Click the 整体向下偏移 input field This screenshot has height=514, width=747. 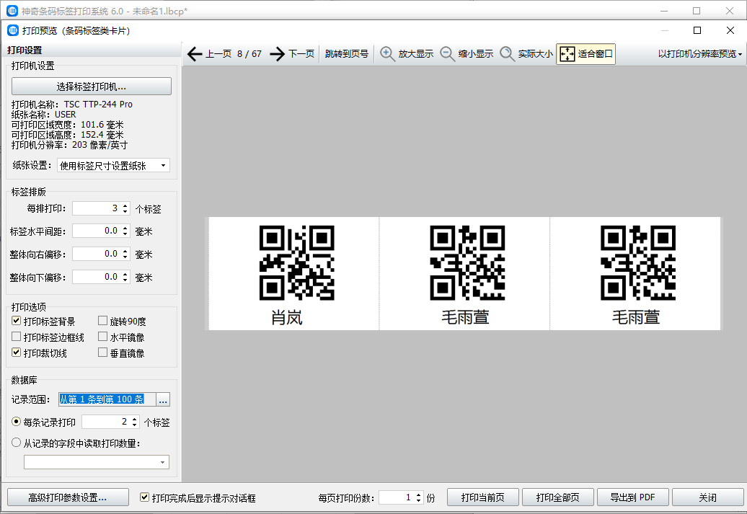pos(96,277)
